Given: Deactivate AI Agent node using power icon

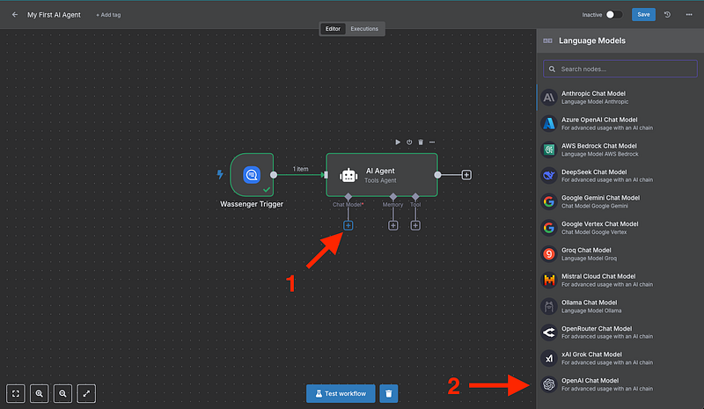Looking at the screenshot, I should click(409, 142).
